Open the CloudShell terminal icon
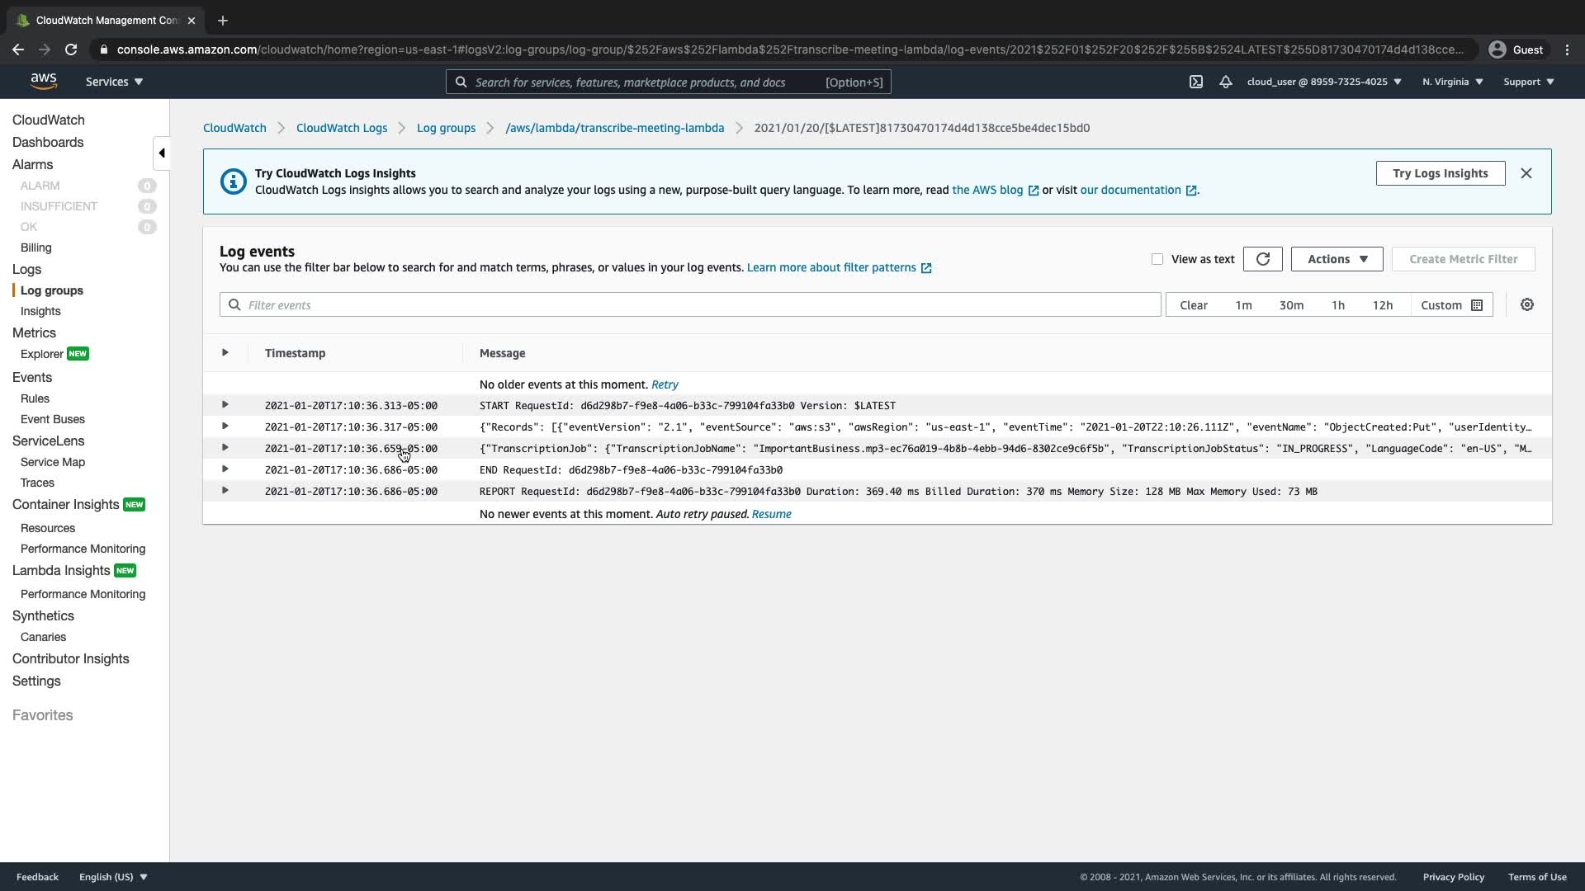The width and height of the screenshot is (1585, 891). coord(1195,82)
